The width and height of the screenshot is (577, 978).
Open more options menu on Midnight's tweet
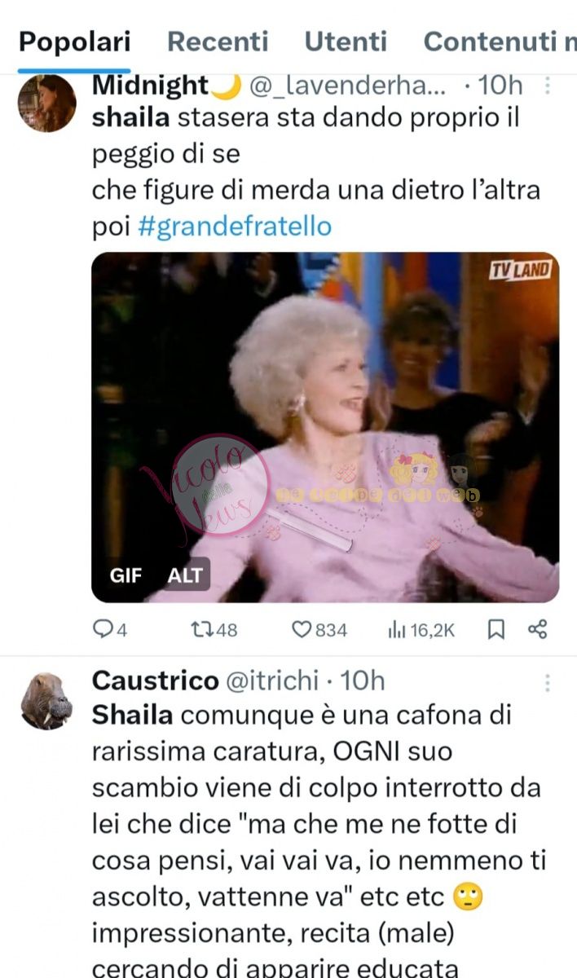click(x=548, y=86)
